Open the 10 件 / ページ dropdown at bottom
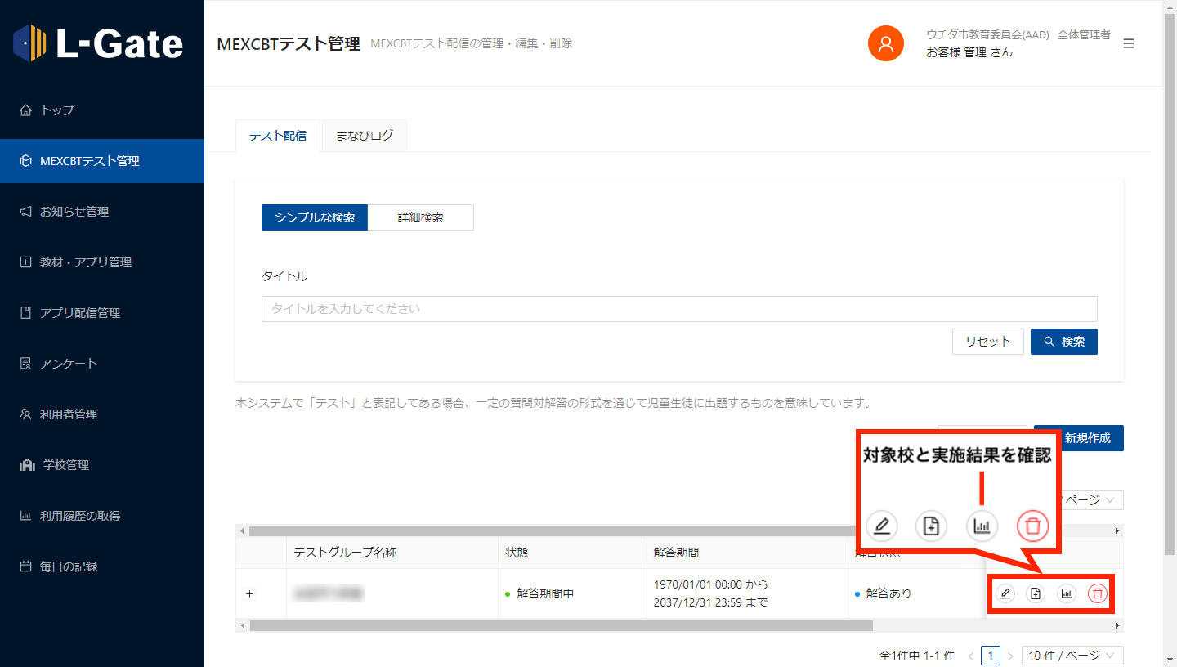Screen dimensions: 1177x667 (x=1072, y=656)
